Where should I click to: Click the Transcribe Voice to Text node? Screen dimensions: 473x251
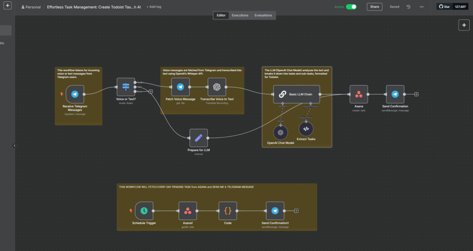tap(217, 87)
